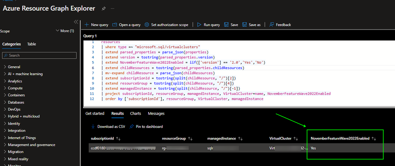Click the sqlr managedInstance cell
Screen dimensions: 395x166
[x=223, y=148]
